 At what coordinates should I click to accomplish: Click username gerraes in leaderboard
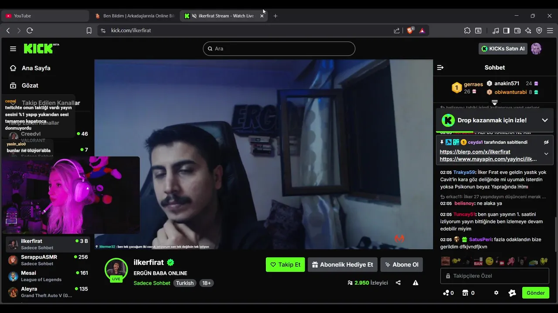pyautogui.click(x=473, y=84)
